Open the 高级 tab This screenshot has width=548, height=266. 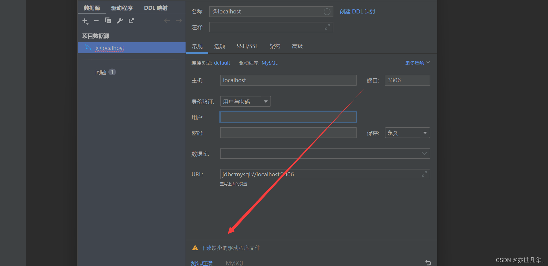tap(297, 46)
